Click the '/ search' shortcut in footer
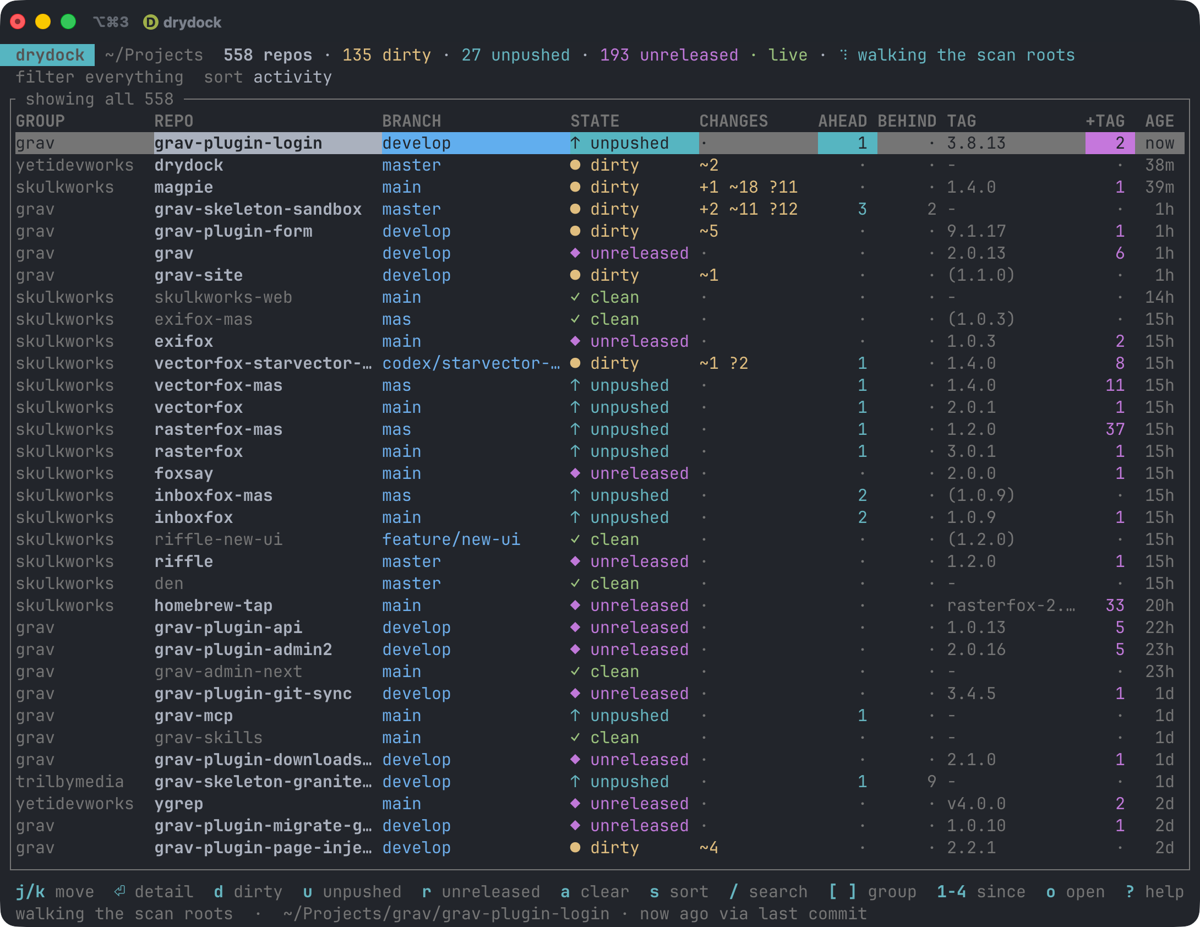The width and height of the screenshot is (1200, 927). (768, 892)
